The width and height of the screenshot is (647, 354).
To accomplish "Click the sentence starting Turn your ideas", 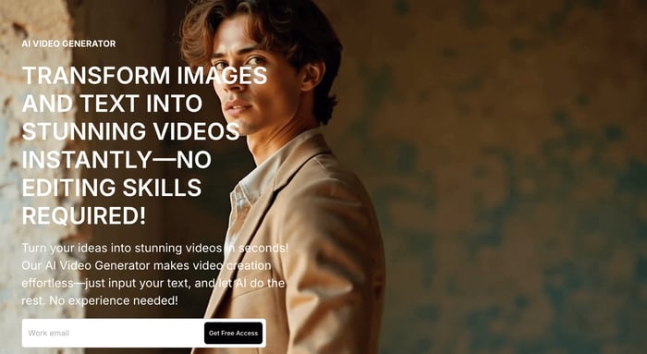I will (x=155, y=249).
